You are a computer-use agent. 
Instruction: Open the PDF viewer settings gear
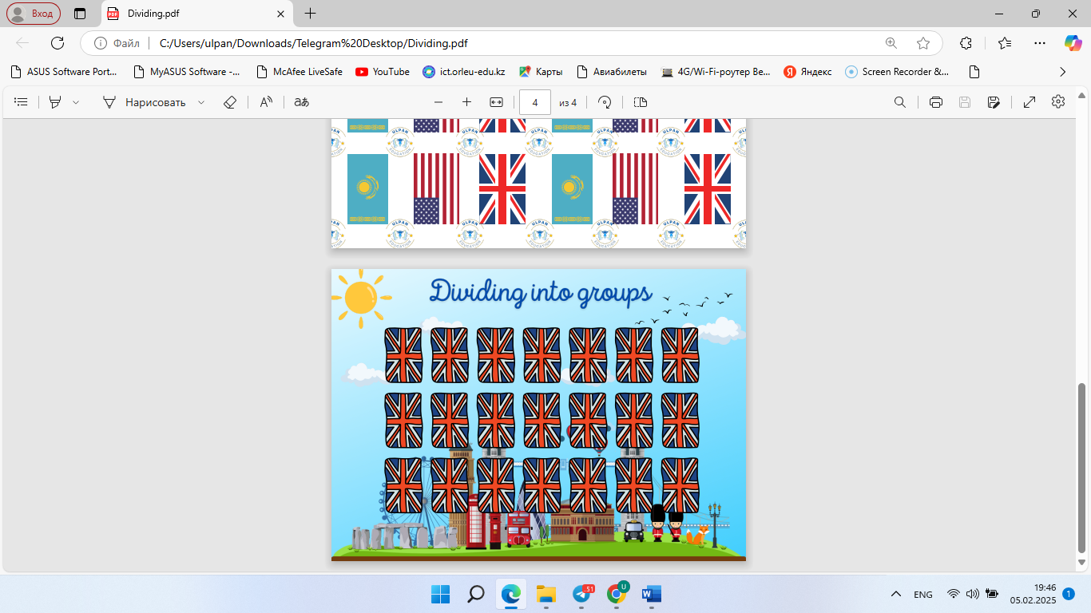(1058, 102)
